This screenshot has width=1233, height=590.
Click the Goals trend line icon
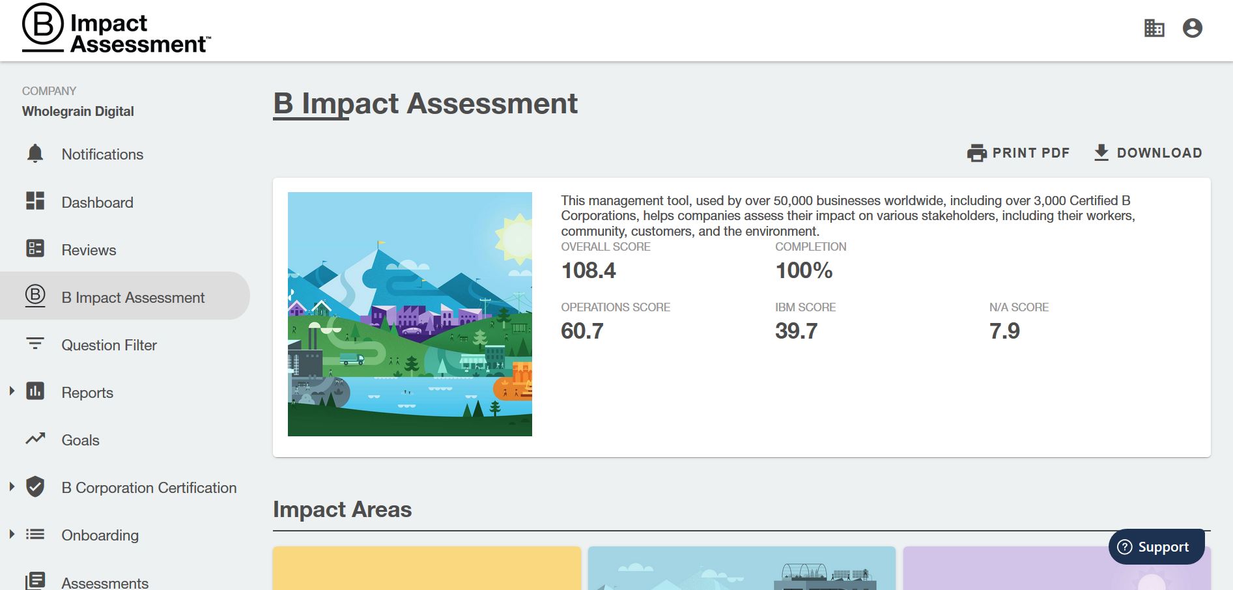[x=35, y=439]
